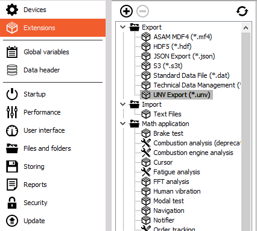Click the Brake test cube icon

click(x=146, y=133)
